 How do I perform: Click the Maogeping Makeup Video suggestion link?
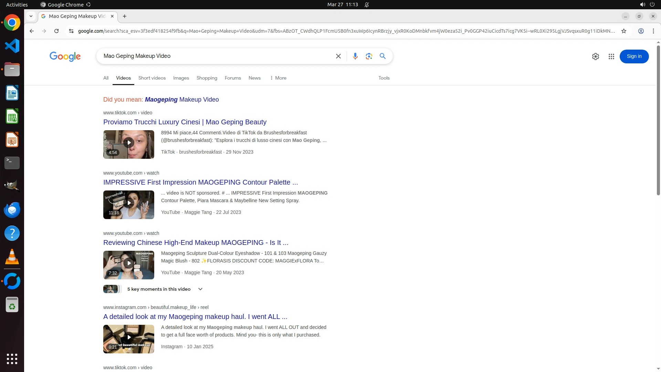(182, 100)
